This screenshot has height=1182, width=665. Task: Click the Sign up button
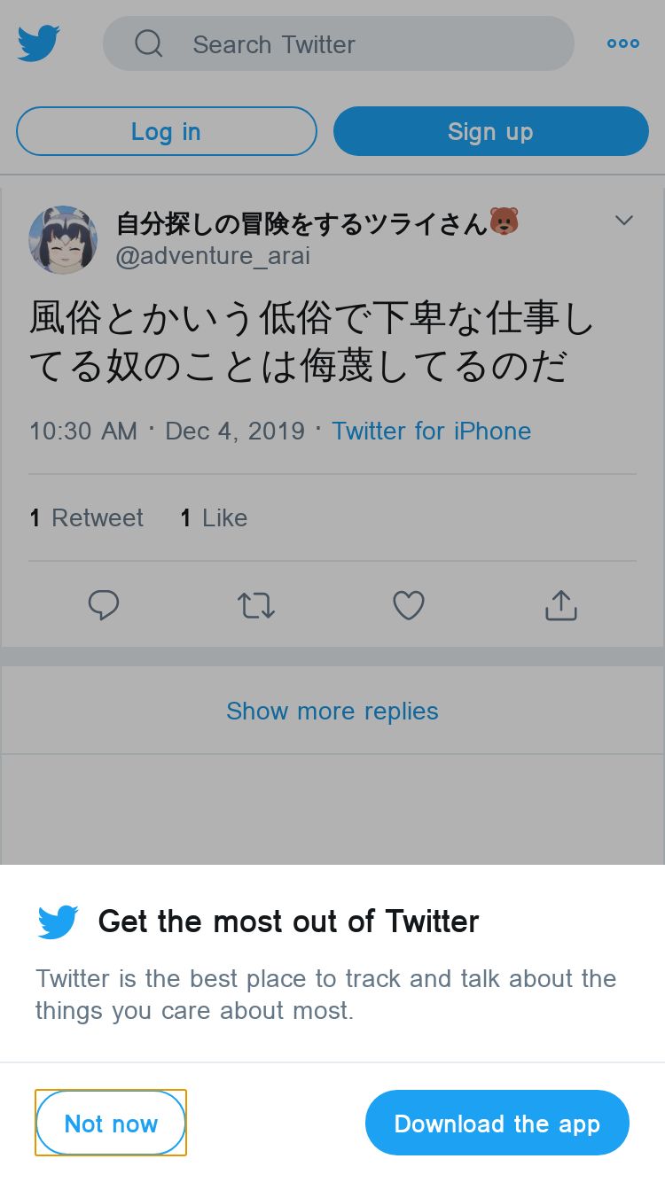point(491,131)
